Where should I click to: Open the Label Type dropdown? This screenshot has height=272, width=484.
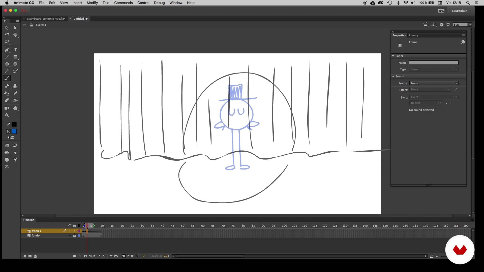434,70
